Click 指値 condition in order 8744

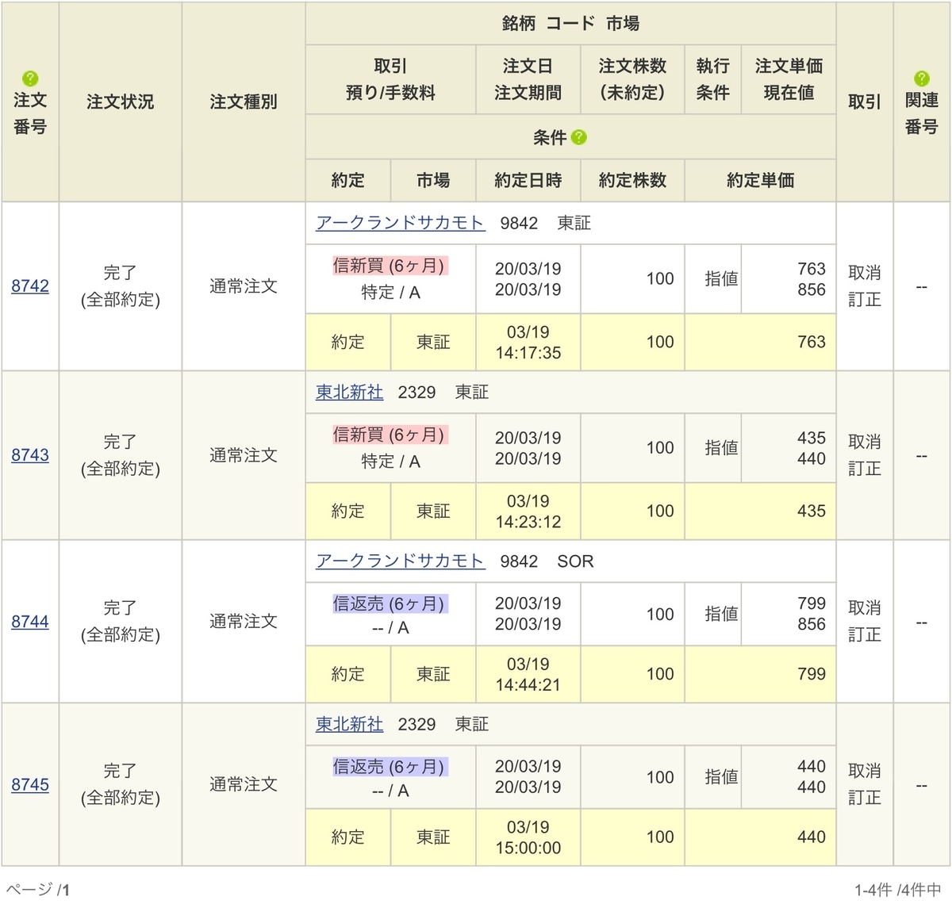(x=721, y=614)
